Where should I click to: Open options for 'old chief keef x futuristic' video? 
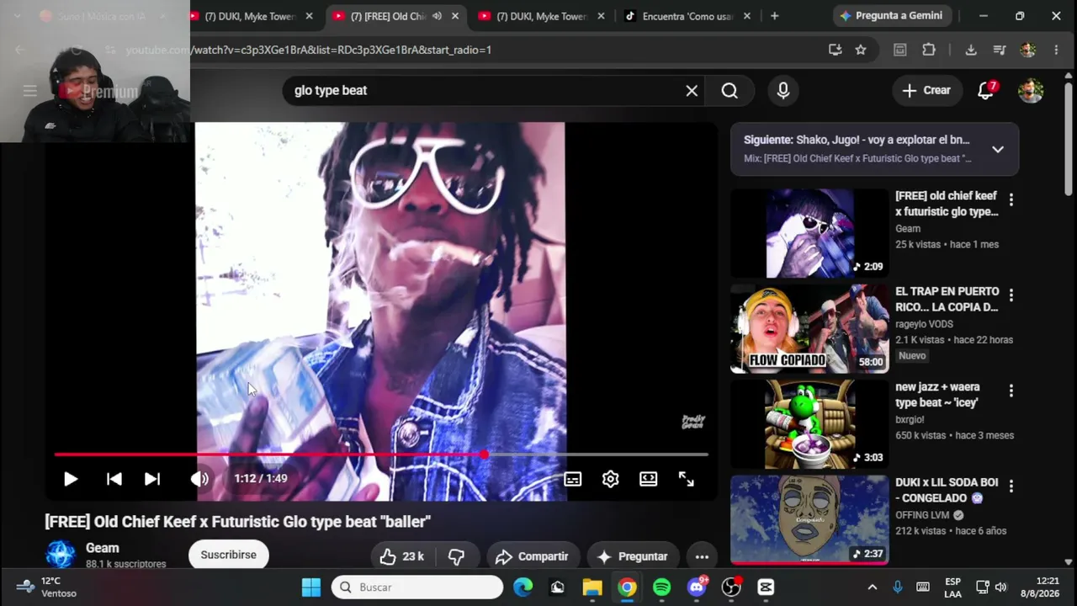coord(1011,200)
